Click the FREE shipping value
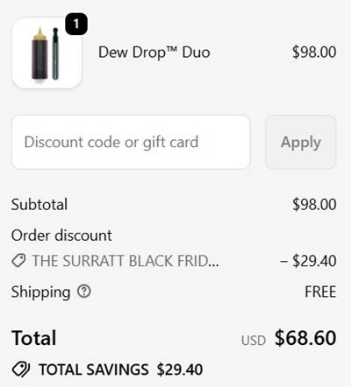This screenshot has height=387, width=351. click(x=320, y=292)
